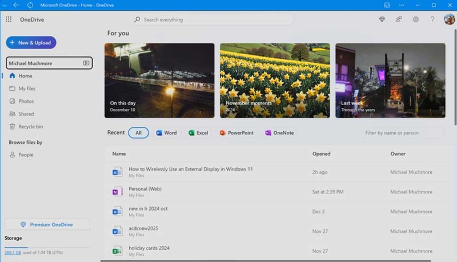Filter recent files by Excel
Viewport: 457px width, 262px height.
[198, 133]
